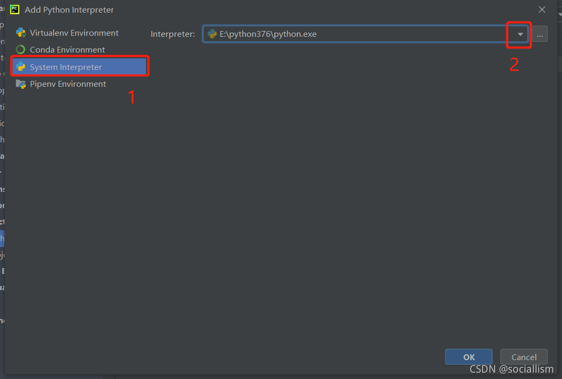Click Python icon inside Interpreter field
Viewport: 562px width, 379px height.
212,34
